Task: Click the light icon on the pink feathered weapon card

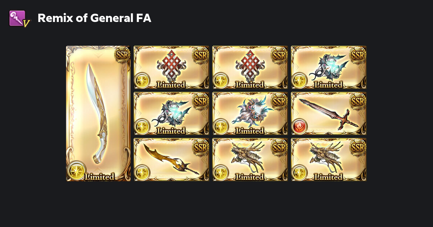Action: coord(221,126)
